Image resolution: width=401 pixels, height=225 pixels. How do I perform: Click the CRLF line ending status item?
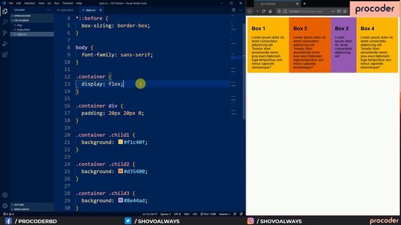tap(187, 214)
